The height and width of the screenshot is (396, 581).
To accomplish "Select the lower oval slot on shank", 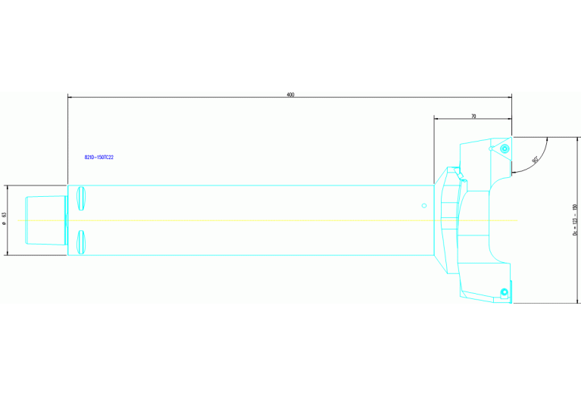I will [x=81, y=241].
